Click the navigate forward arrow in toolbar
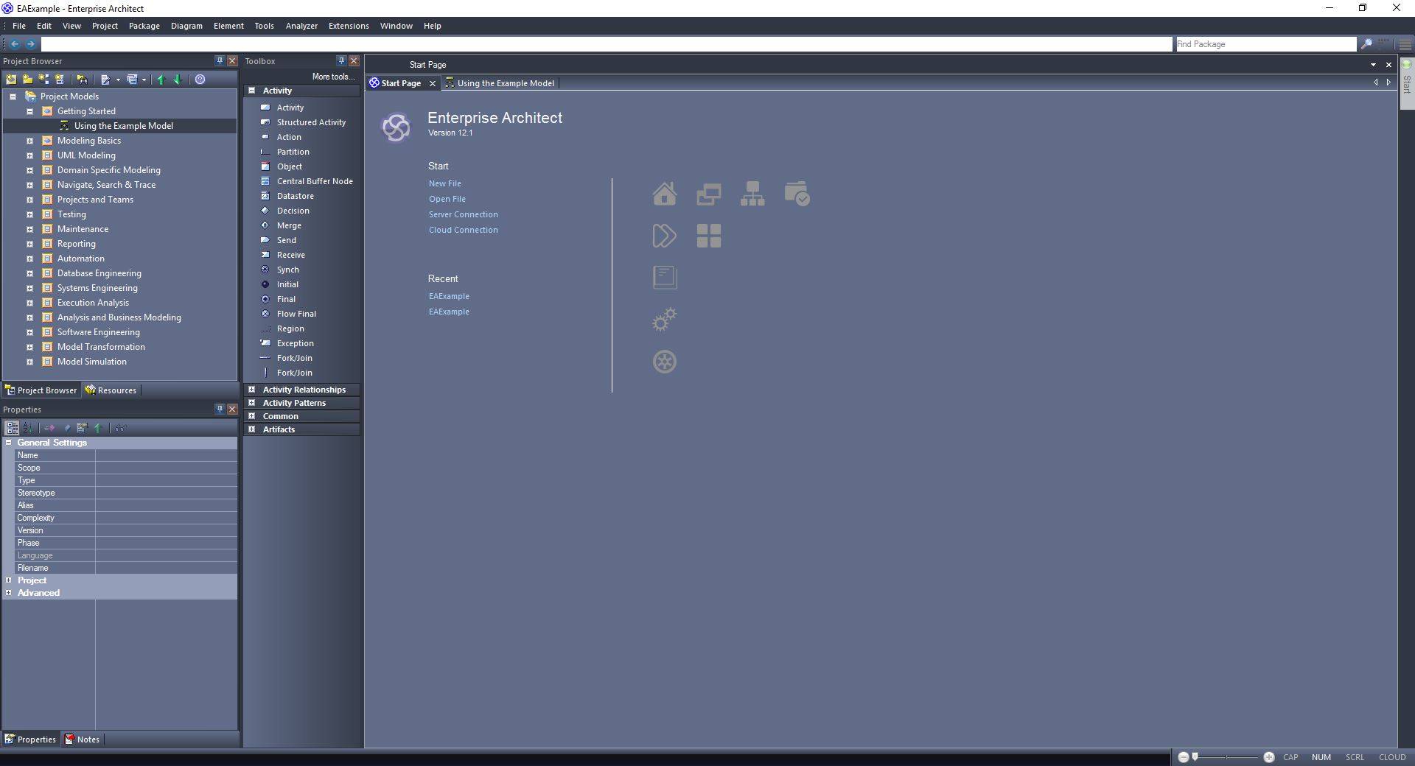This screenshot has height=766, width=1415. pyautogui.click(x=30, y=44)
